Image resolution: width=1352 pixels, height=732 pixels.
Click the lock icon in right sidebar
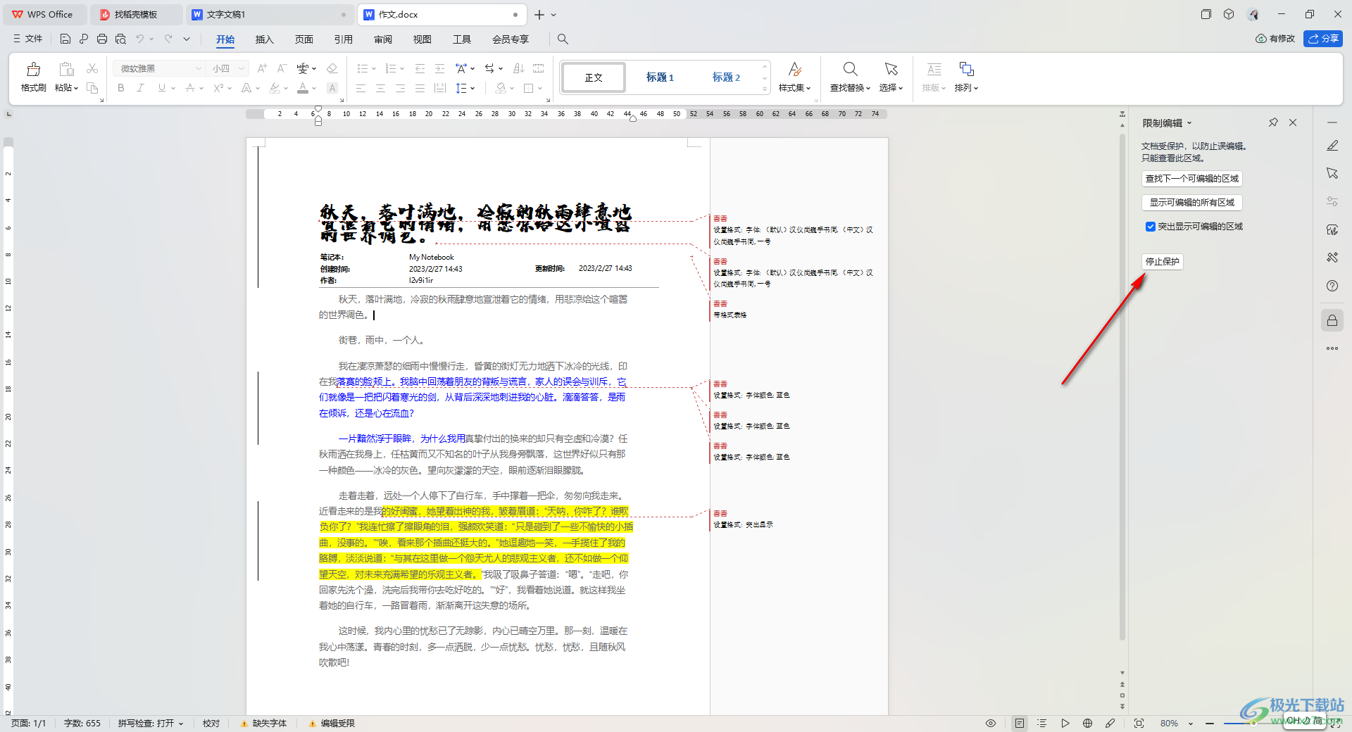pos(1332,321)
